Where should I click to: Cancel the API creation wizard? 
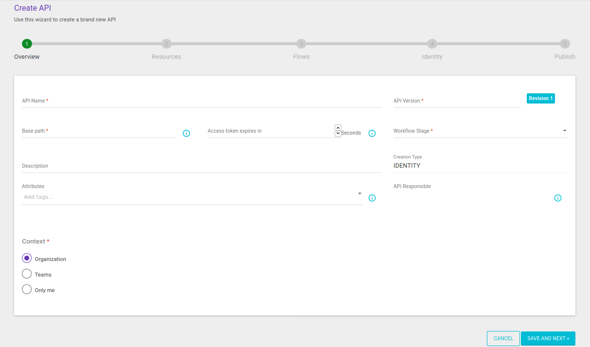click(x=503, y=338)
